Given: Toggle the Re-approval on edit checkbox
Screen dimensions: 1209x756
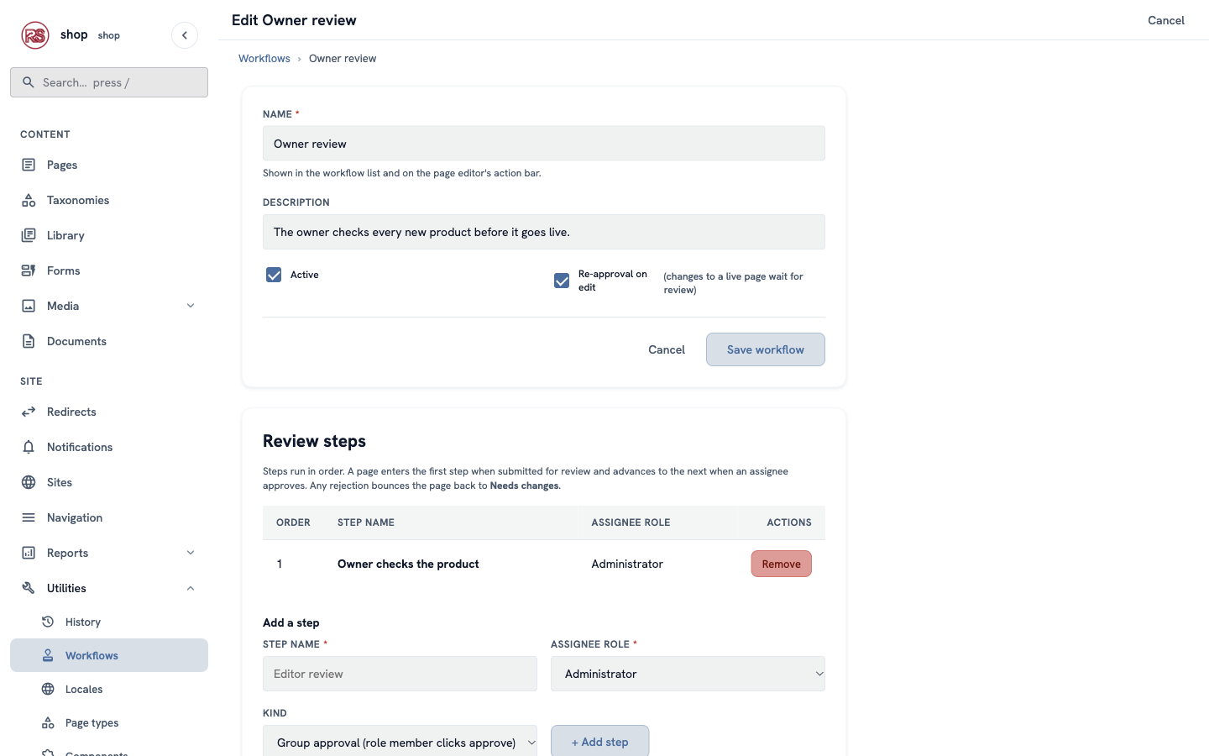Looking at the screenshot, I should [x=562, y=281].
